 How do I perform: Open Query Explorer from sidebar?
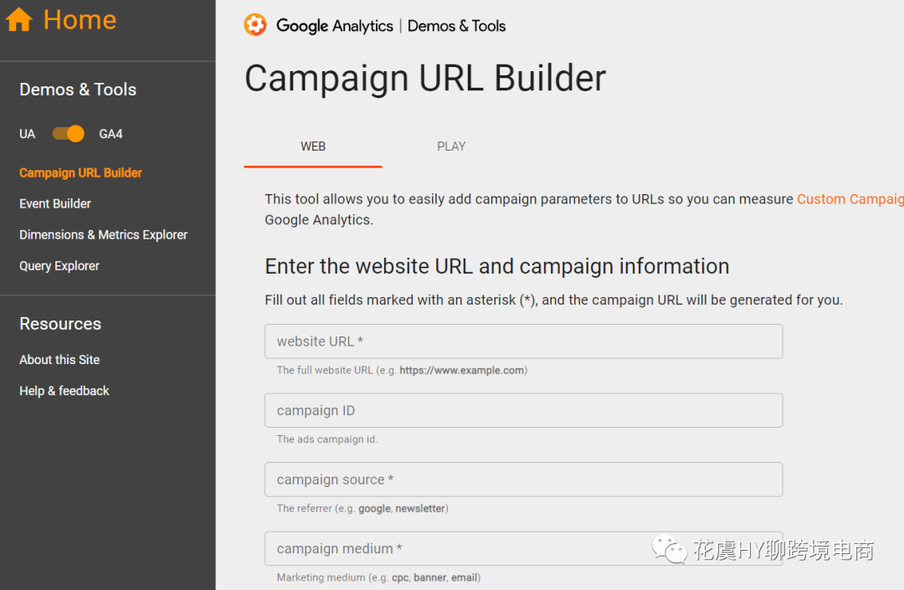click(x=59, y=266)
